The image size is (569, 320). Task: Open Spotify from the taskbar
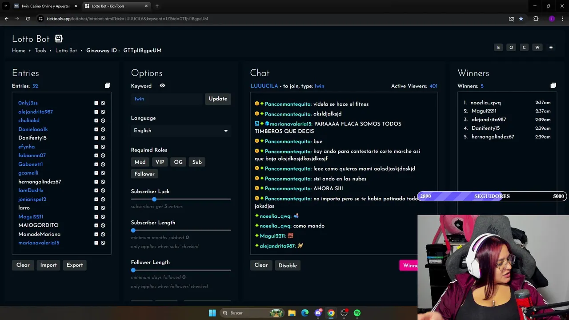(x=357, y=313)
